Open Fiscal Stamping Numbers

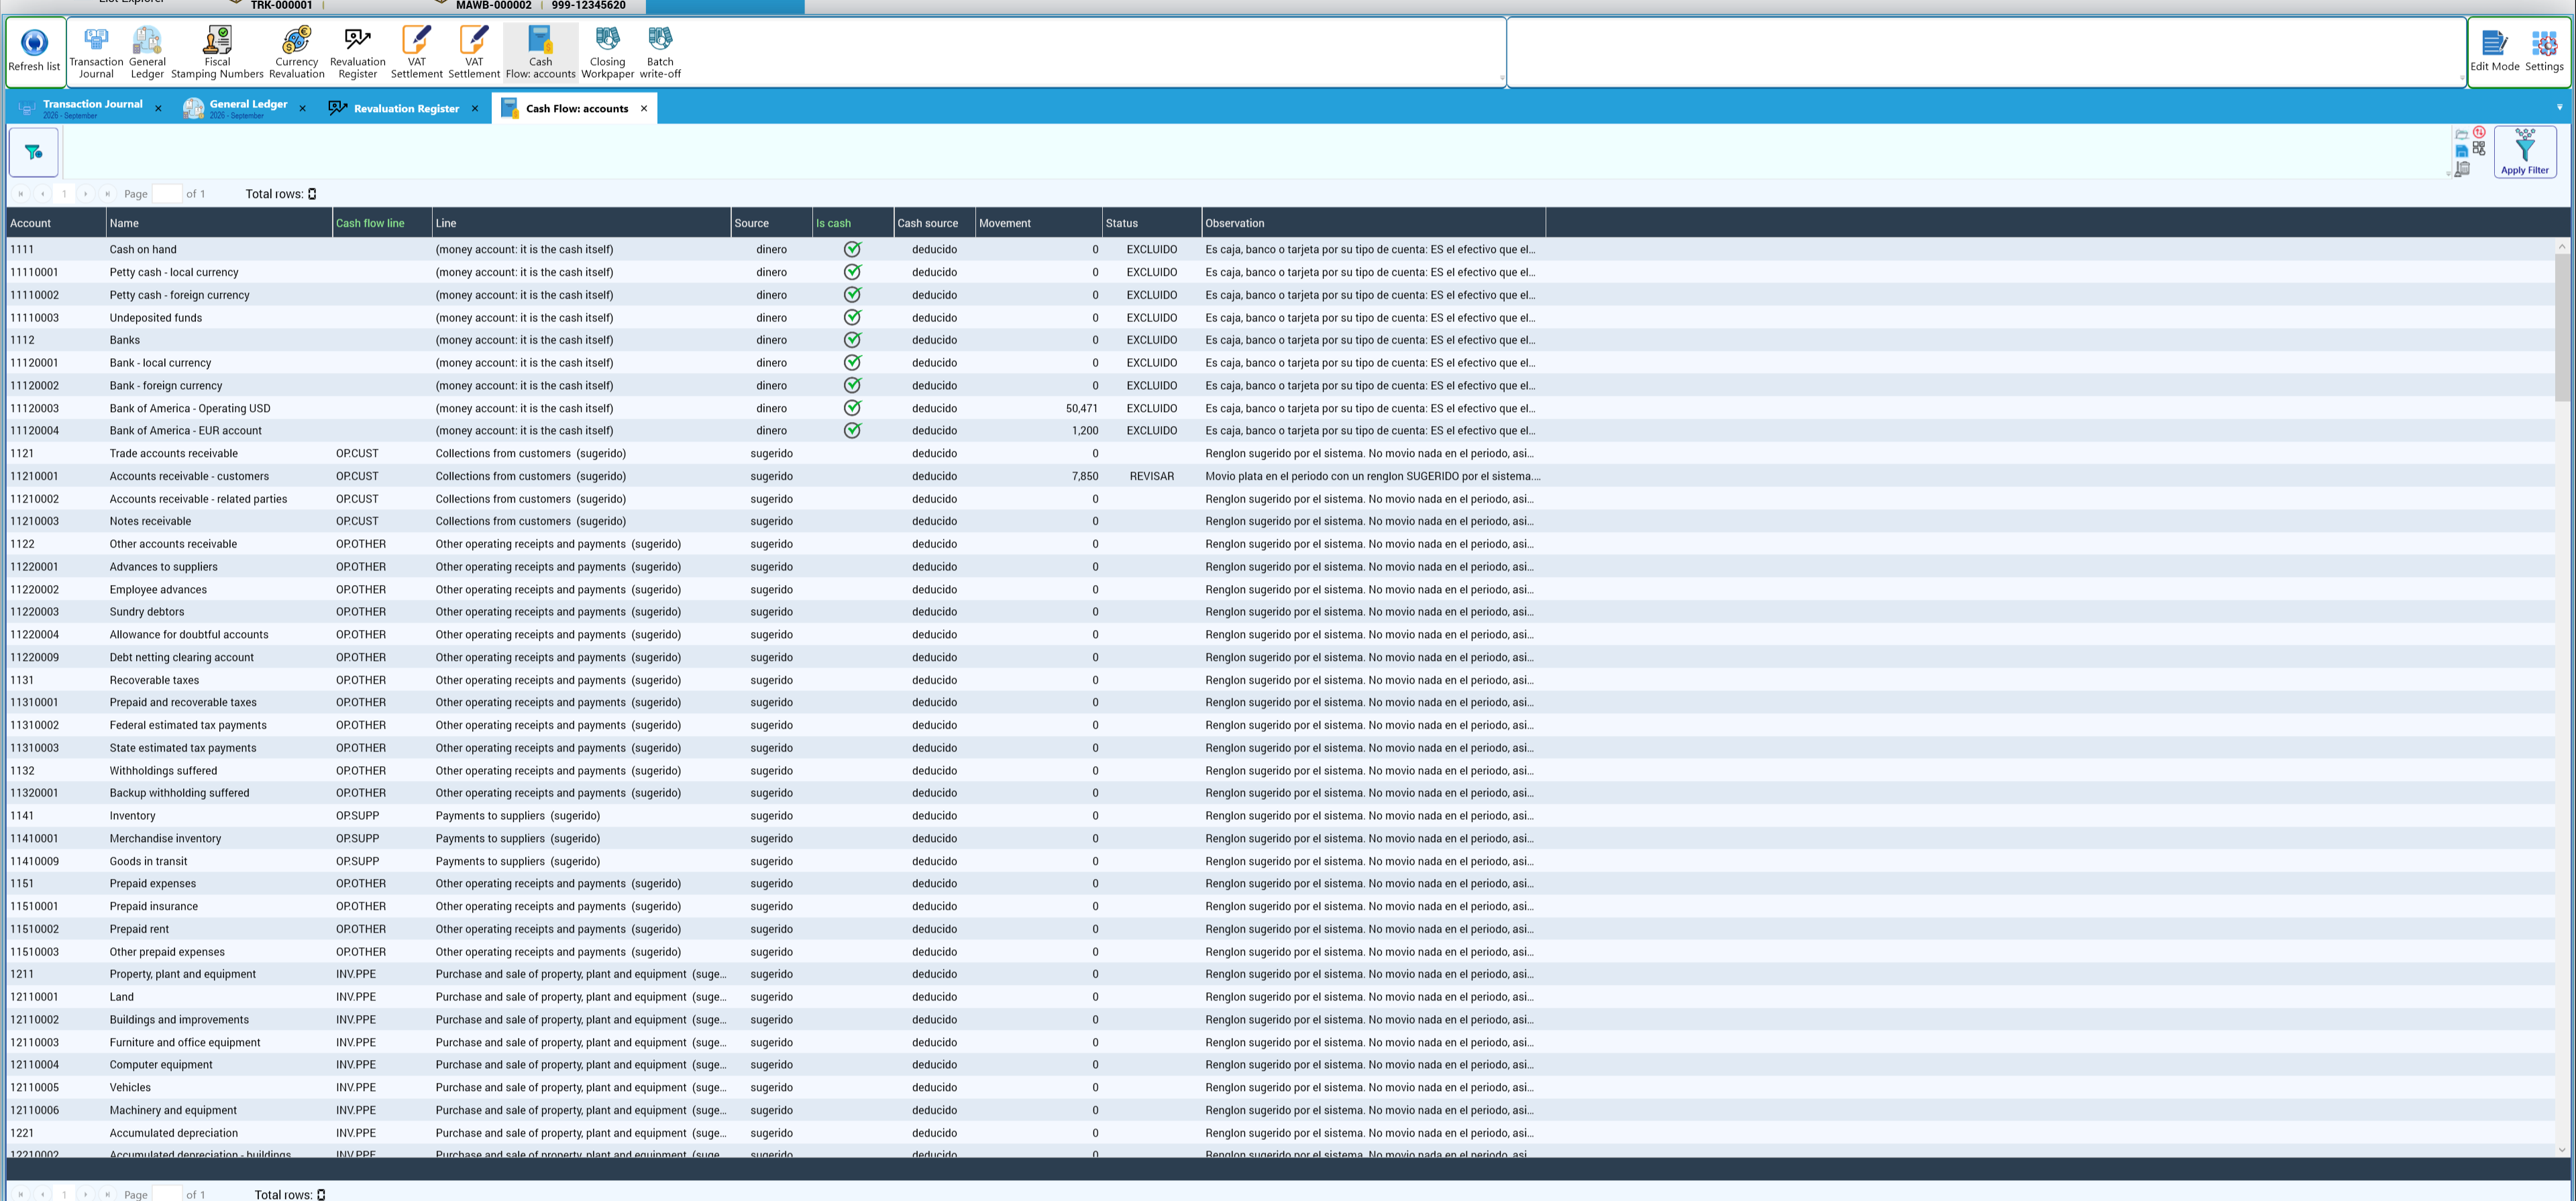pyautogui.click(x=217, y=52)
